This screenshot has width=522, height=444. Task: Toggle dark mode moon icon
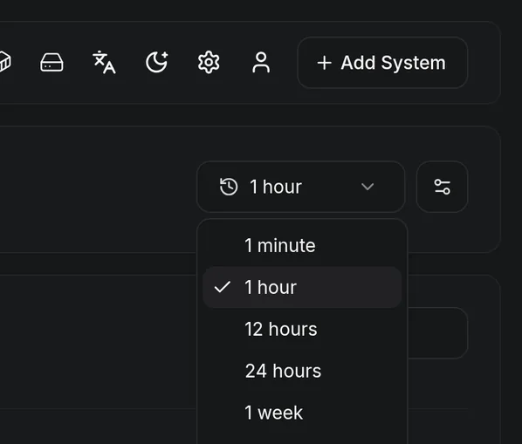[x=156, y=62]
